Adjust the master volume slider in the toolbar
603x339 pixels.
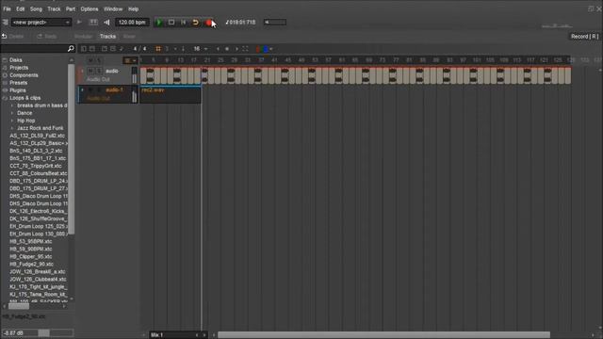click(x=275, y=23)
